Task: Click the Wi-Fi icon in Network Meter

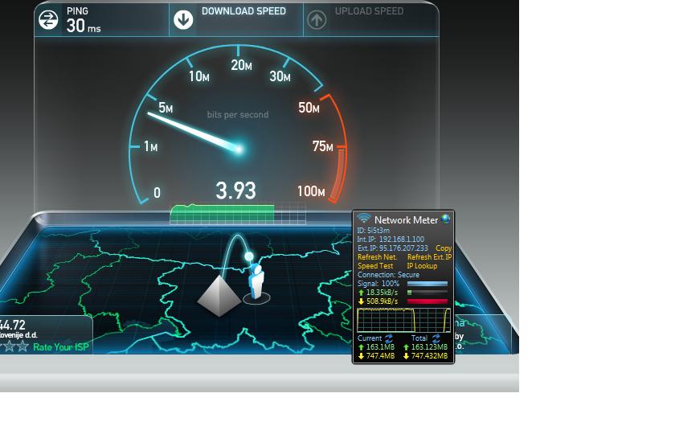Action: (x=364, y=219)
